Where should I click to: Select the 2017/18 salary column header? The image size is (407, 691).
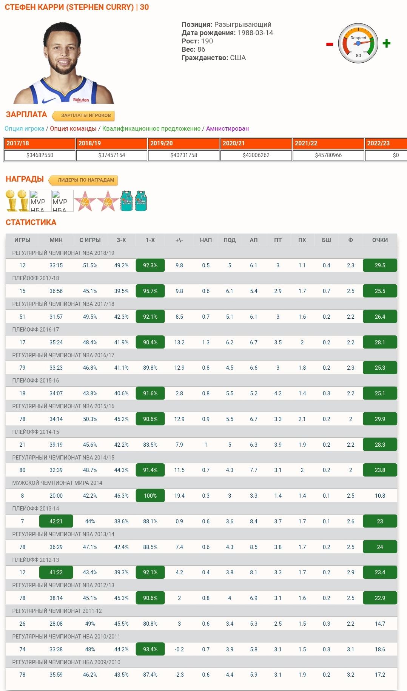[x=40, y=143]
